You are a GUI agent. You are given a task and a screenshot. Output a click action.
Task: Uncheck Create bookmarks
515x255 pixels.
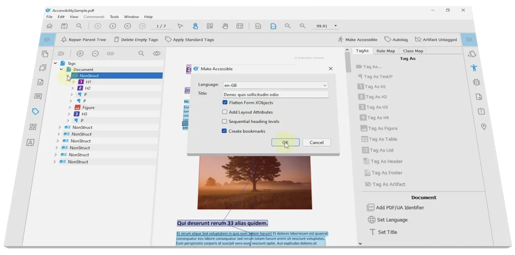224,131
